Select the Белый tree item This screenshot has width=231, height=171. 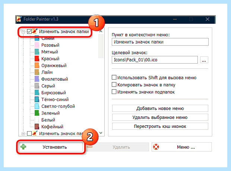click(48, 120)
